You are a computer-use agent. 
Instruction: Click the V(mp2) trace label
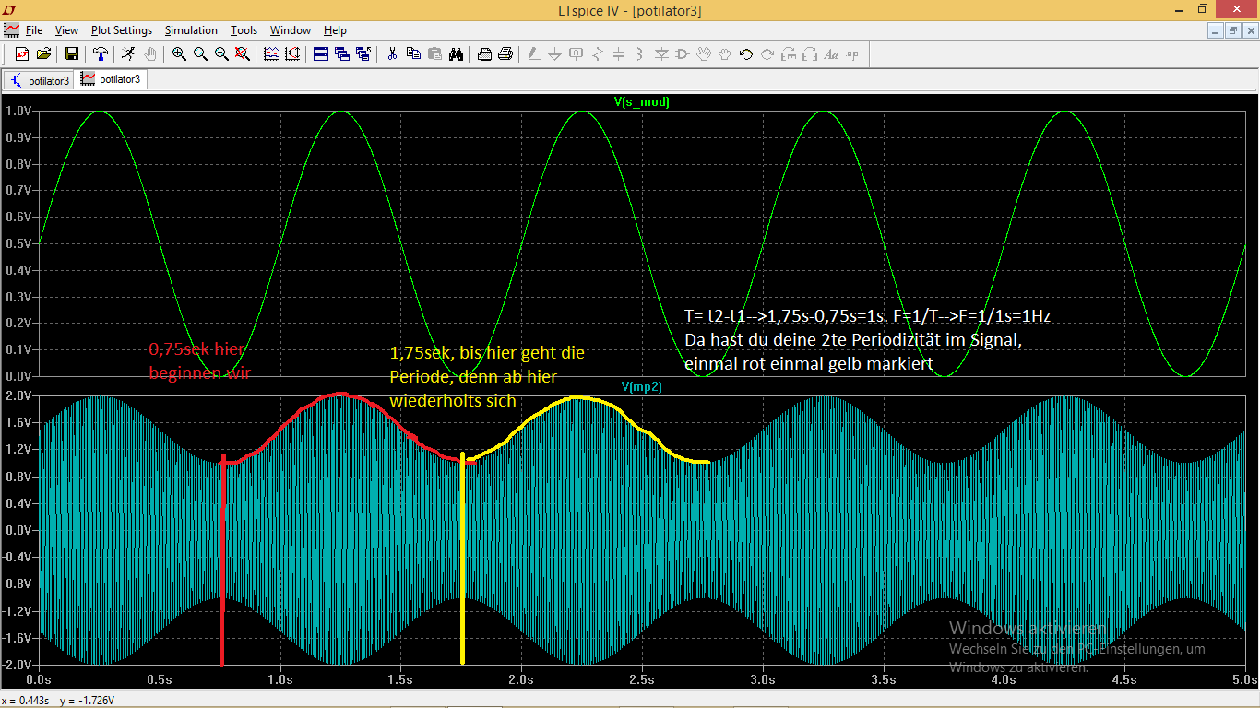pyautogui.click(x=641, y=387)
